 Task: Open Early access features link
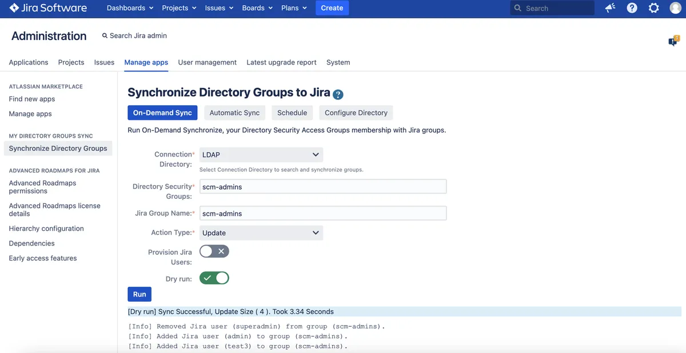click(x=43, y=258)
